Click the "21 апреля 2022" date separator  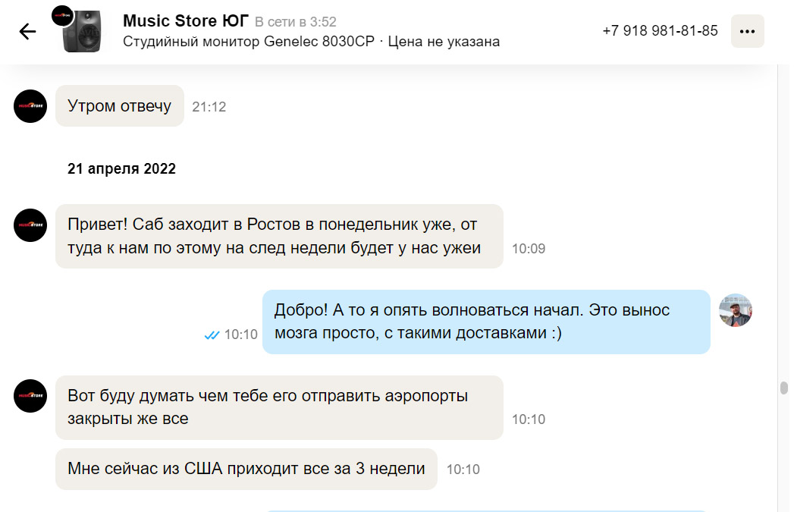[x=121, y=169]
